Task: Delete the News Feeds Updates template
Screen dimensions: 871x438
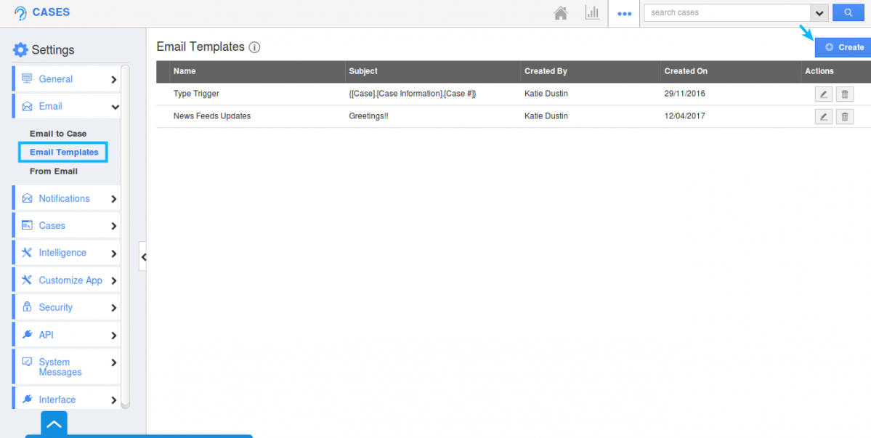Action: pyautogui.click(x=844, y=116)
